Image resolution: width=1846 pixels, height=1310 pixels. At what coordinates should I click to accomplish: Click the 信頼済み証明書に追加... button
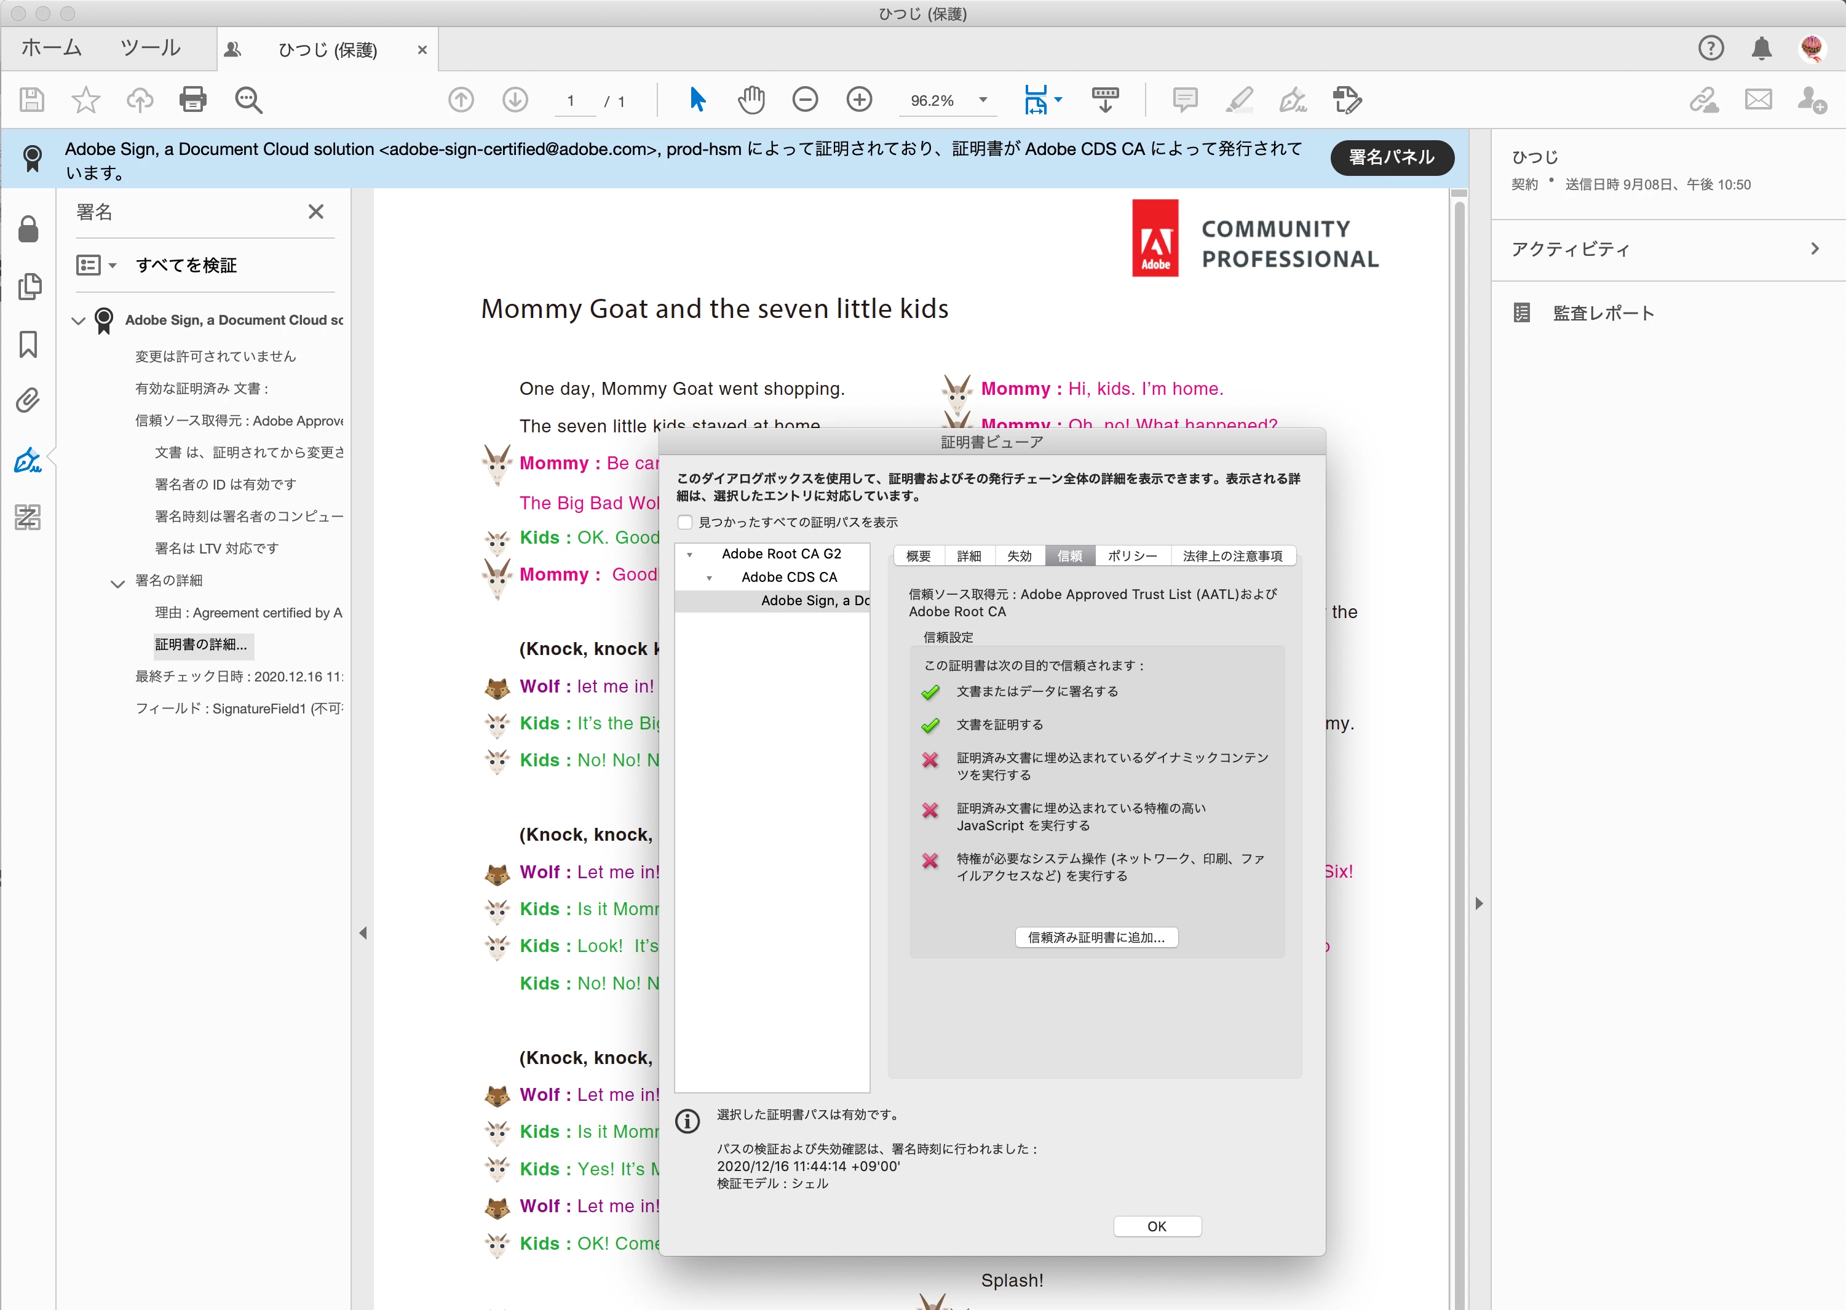[x=1095, y=937]
